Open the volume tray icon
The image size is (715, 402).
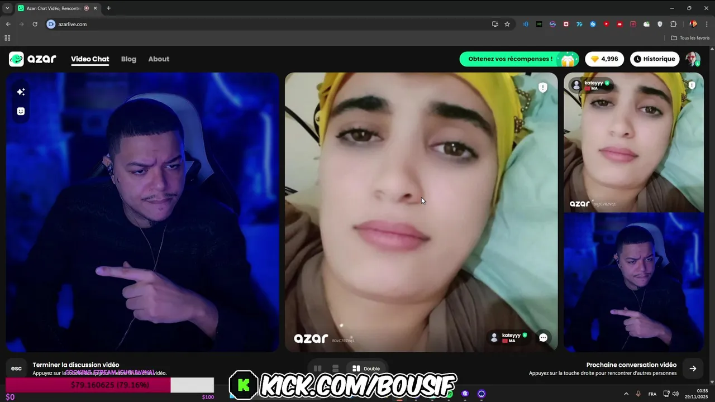(675, 394)
